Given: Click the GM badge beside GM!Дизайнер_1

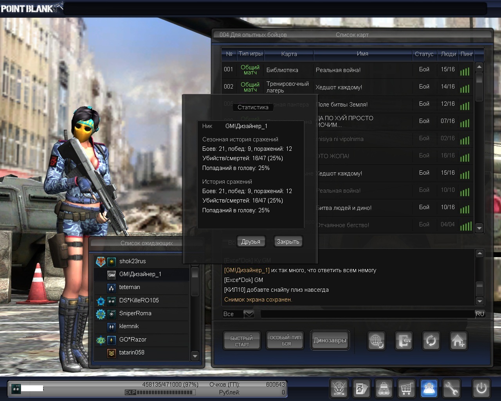Looking at the screenshot, I should coord(112,275).
